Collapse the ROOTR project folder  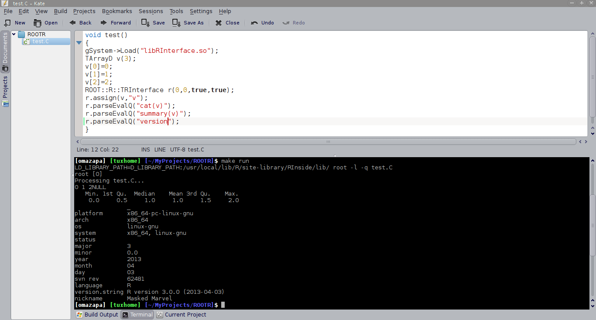tap(14, 34)
